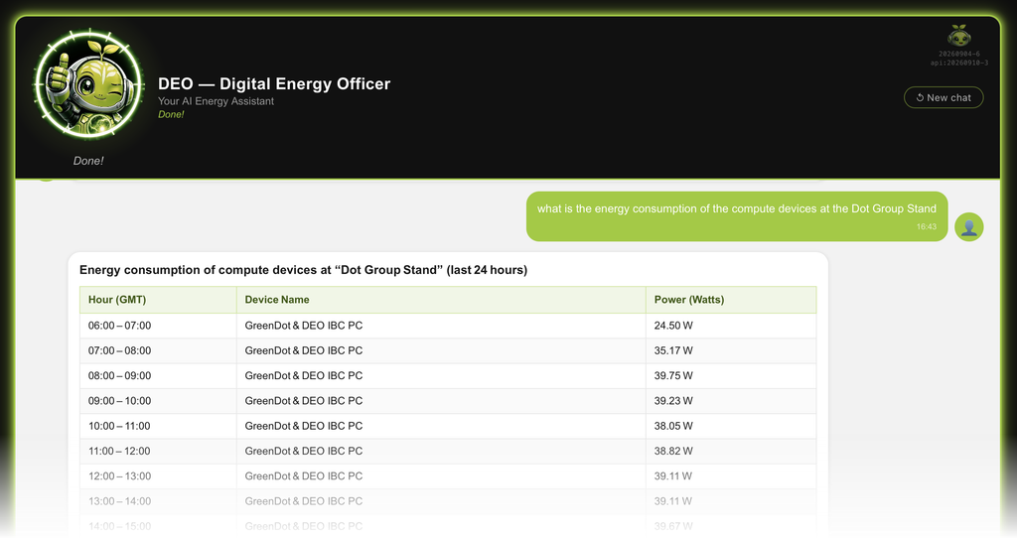Click the user profile avatar icon
This screenshot has width=1017, height=539.
click(x=969, y=227)
